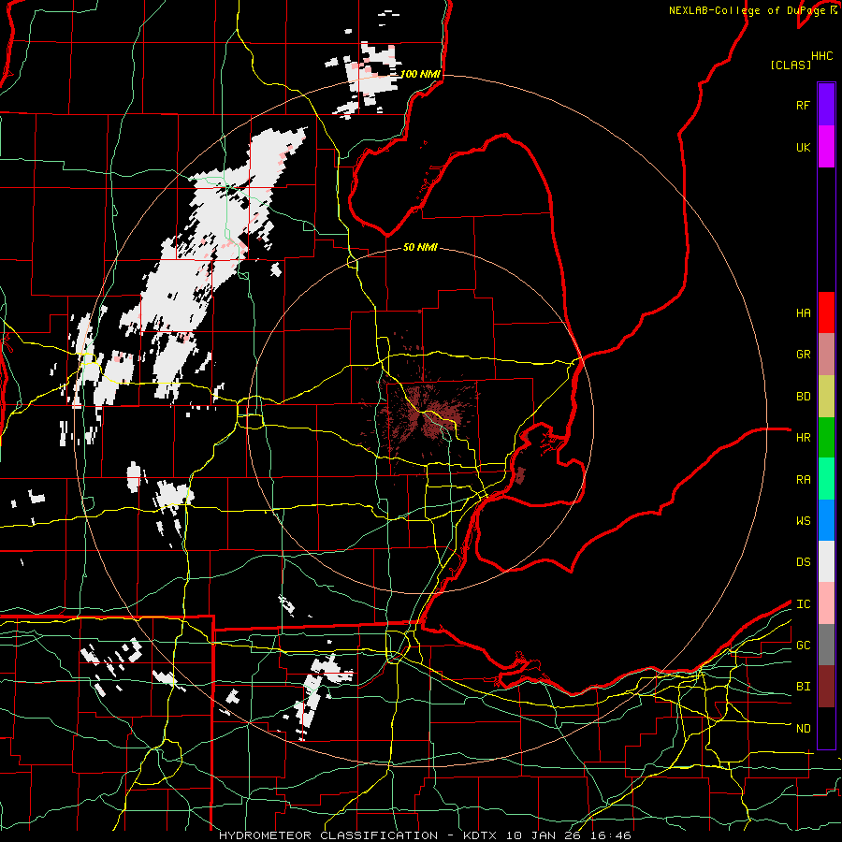This screenshot has height=842, width=842.
Task: Pick the RA light green swatch
Action: (826, 479)
